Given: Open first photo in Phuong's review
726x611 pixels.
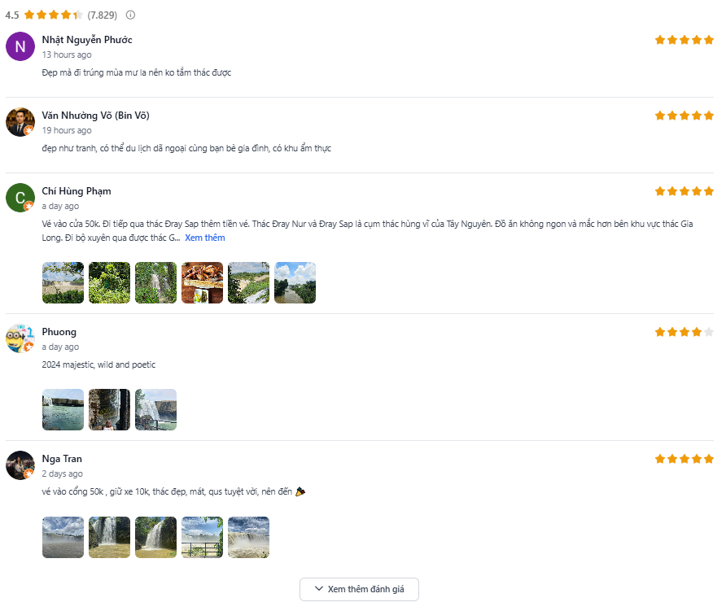Looking at the screenshot, I should pos(63,409).
